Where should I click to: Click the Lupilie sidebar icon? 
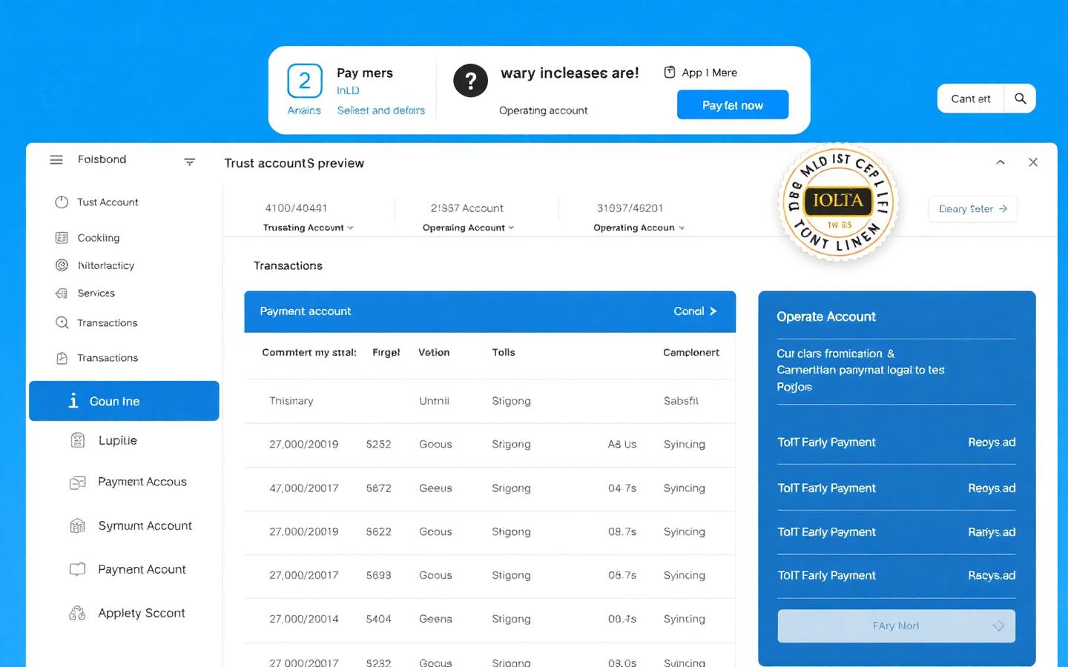(77, 440)
